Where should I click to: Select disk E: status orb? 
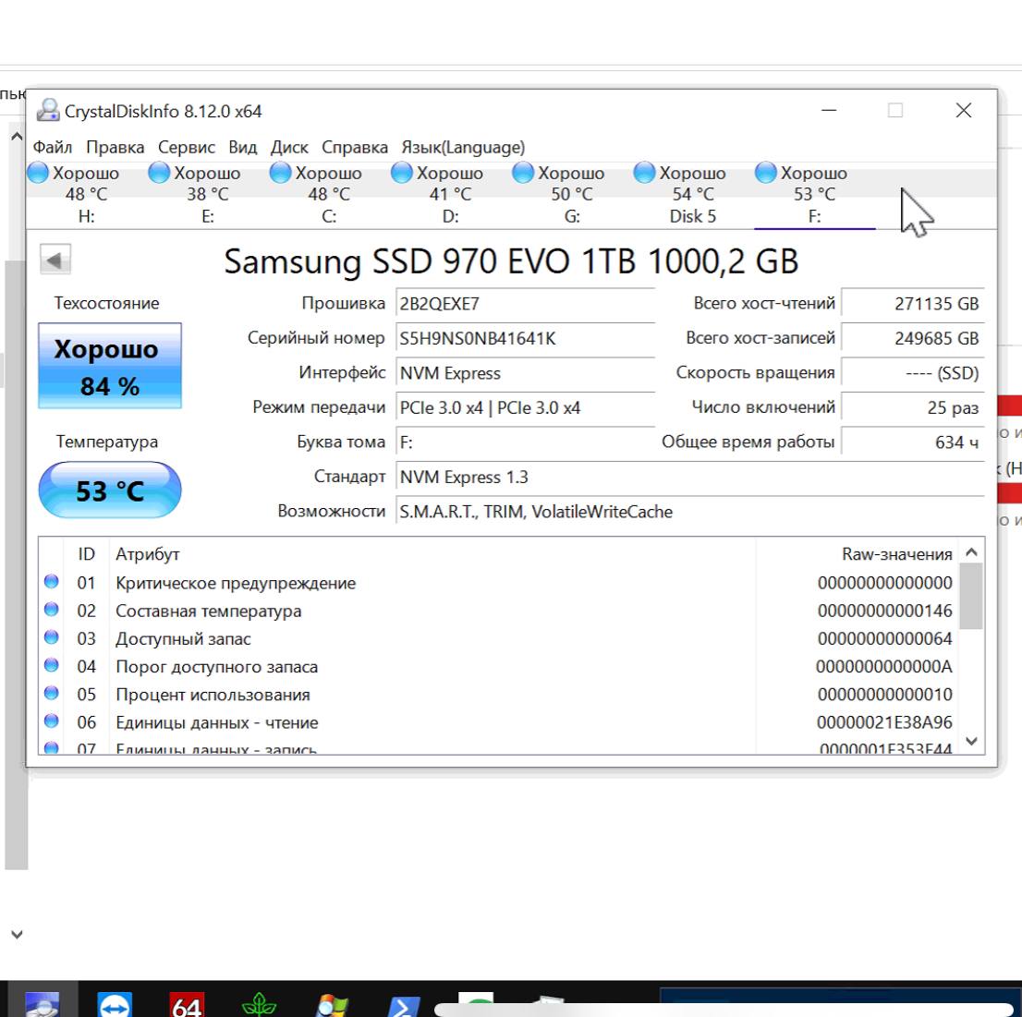click(x=159, y=173)
